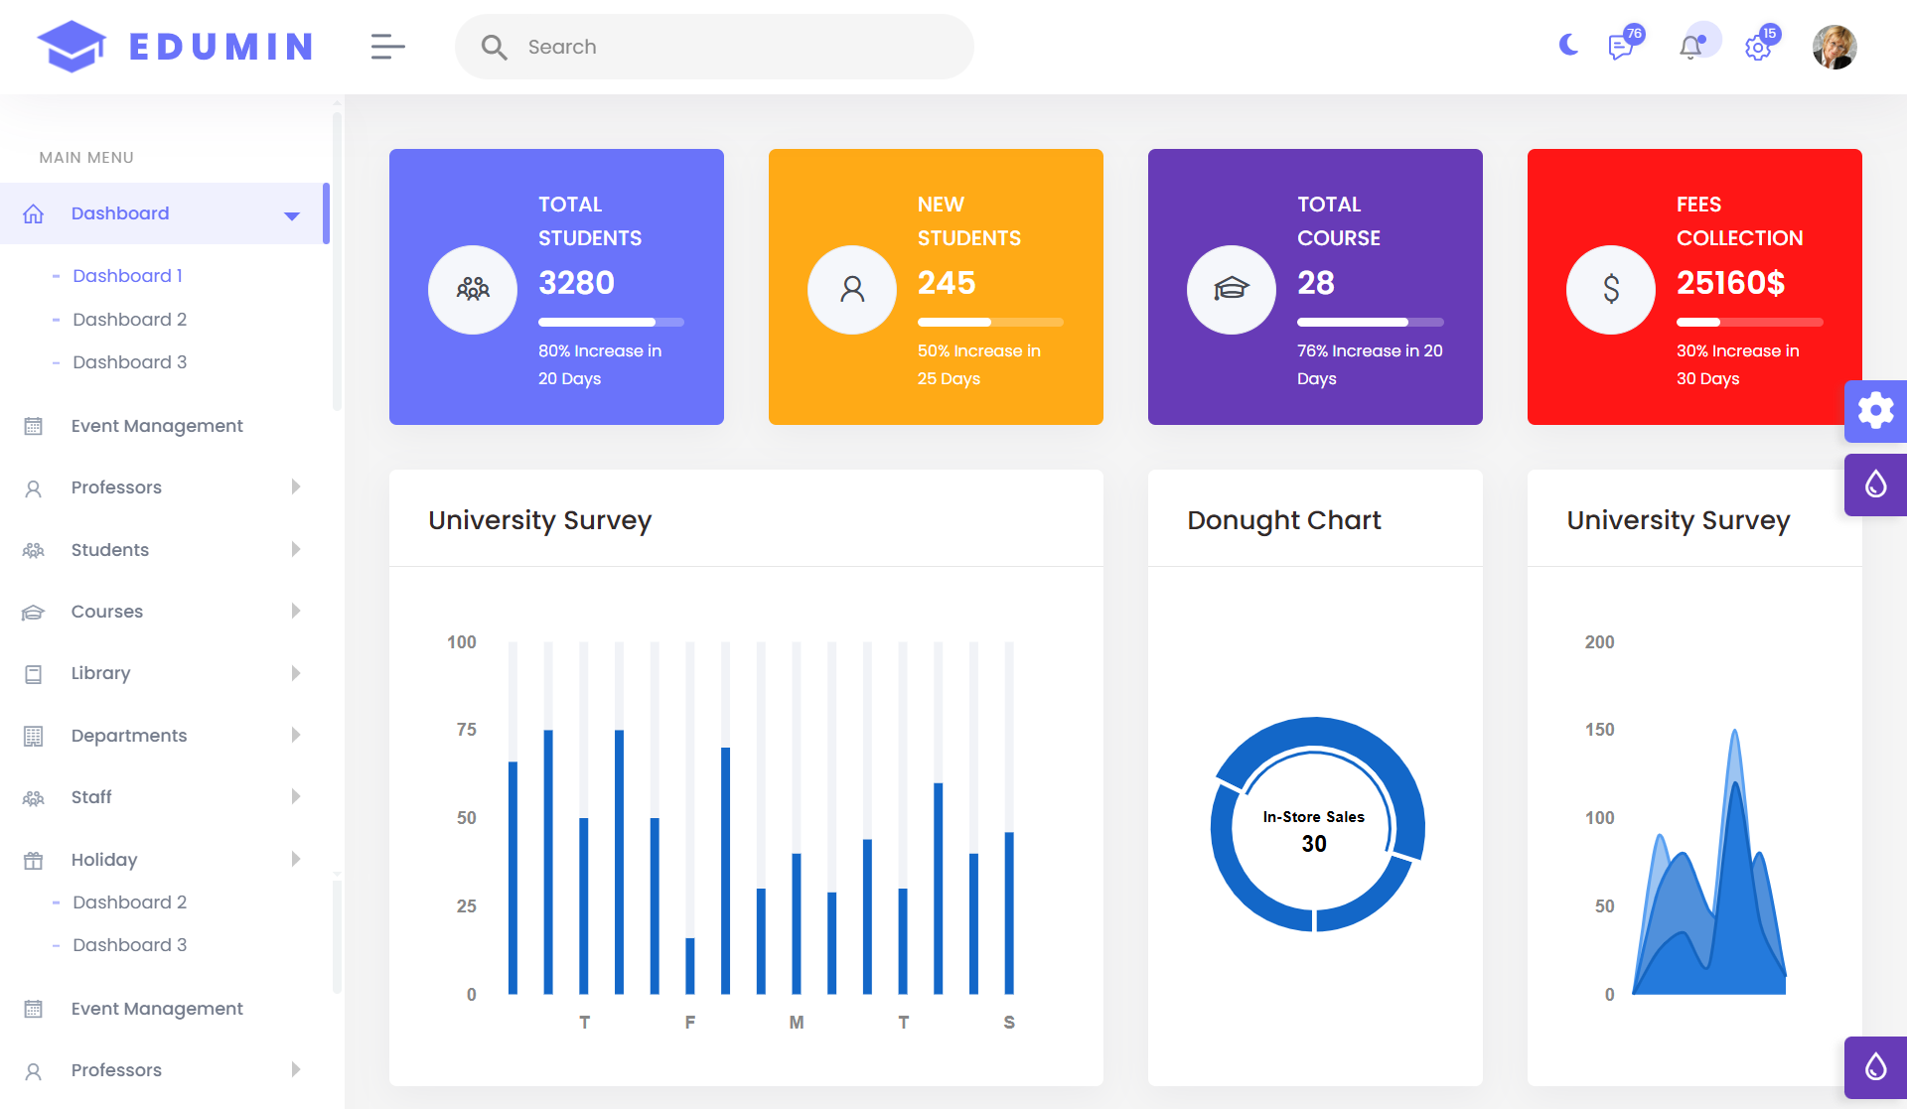1907x1109 pixels.
Task: Open the Library menu item
Action: point(100,673)
